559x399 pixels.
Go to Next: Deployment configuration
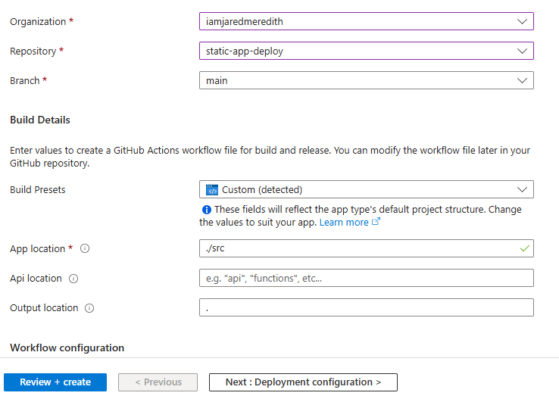pos(303,382)
